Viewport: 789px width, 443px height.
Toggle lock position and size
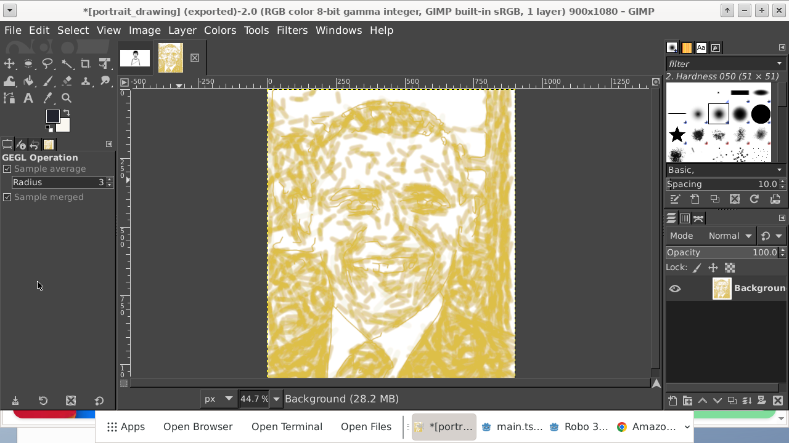[713, 268]
